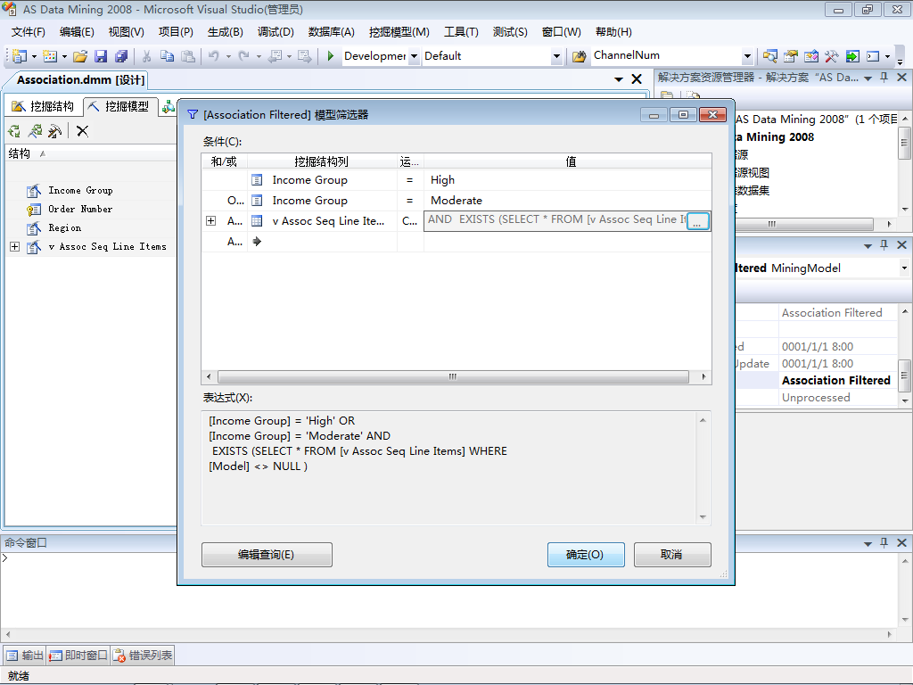This screenshot has width=913, height=685.
Task: Open the 工具(T) menu
Action: [461, 32]
